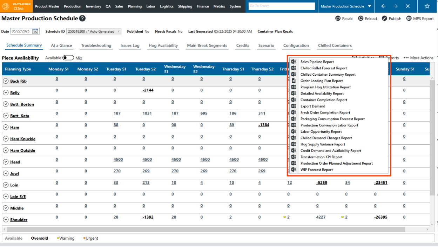Open the MPS Report icon
This screenshot has width=438, height=247.
[409, 19]
